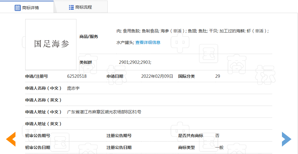Click the 商标详情 list icon
298x154 pixels.
tap(18, 8)
